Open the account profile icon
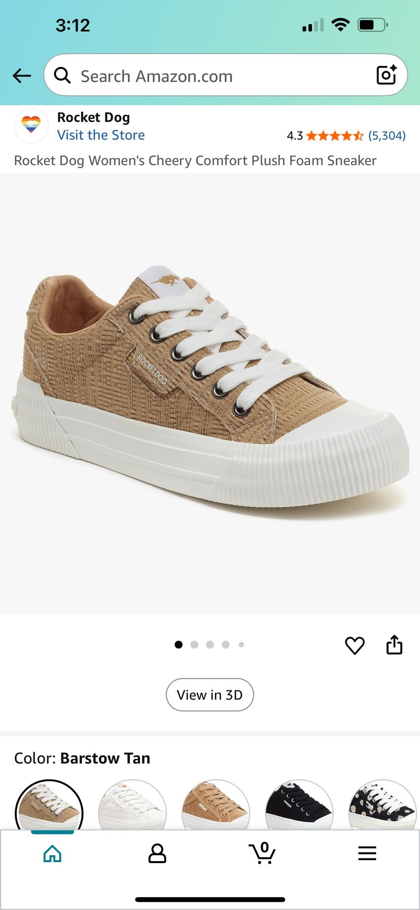This screenshot has width=420, height=910. tap(157, 854)
